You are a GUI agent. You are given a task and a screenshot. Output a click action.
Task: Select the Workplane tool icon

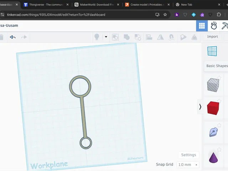pyautogui.click(x=212, y=51)
